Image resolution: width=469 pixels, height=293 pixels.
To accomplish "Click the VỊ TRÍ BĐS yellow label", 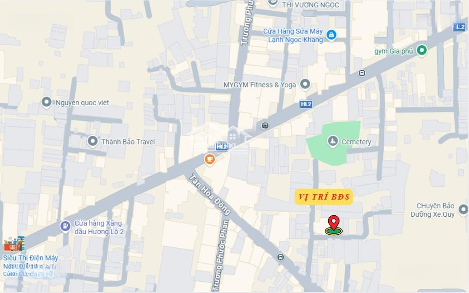I will (x=324, y=197).
